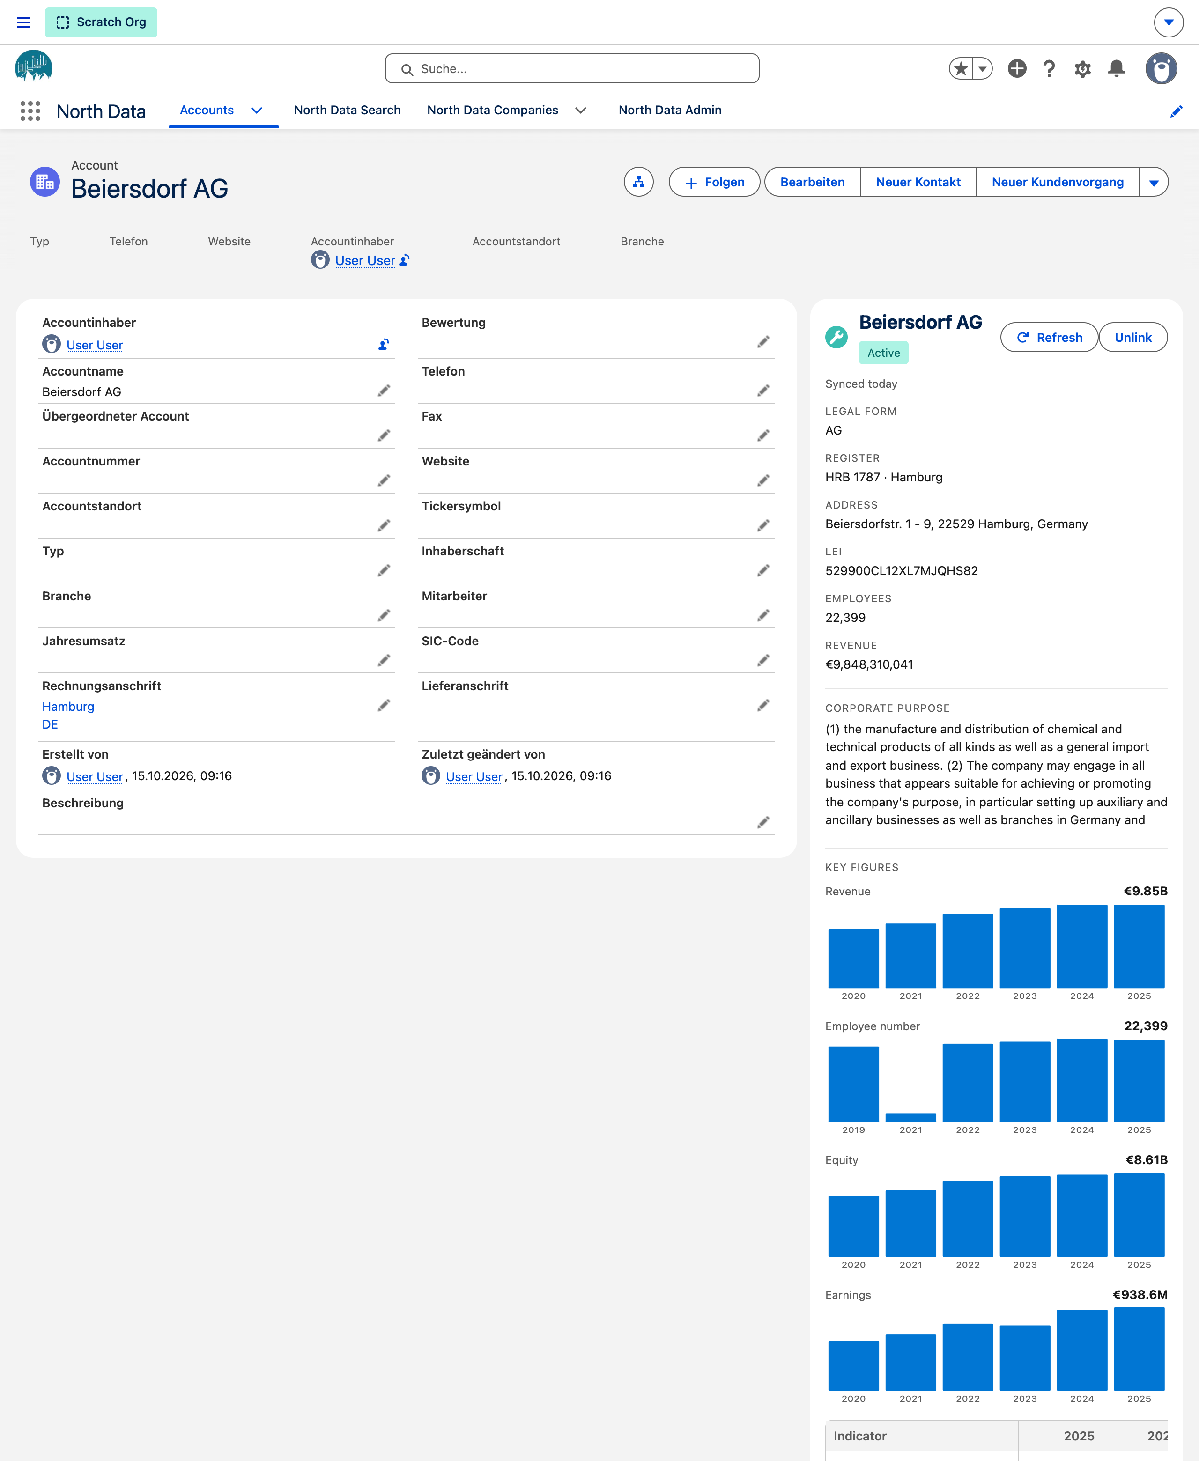Image resolution: width=1199 pixels, height=1461 pixels.
Task: Click the Folgen button
Action: [x=715, y=182]
